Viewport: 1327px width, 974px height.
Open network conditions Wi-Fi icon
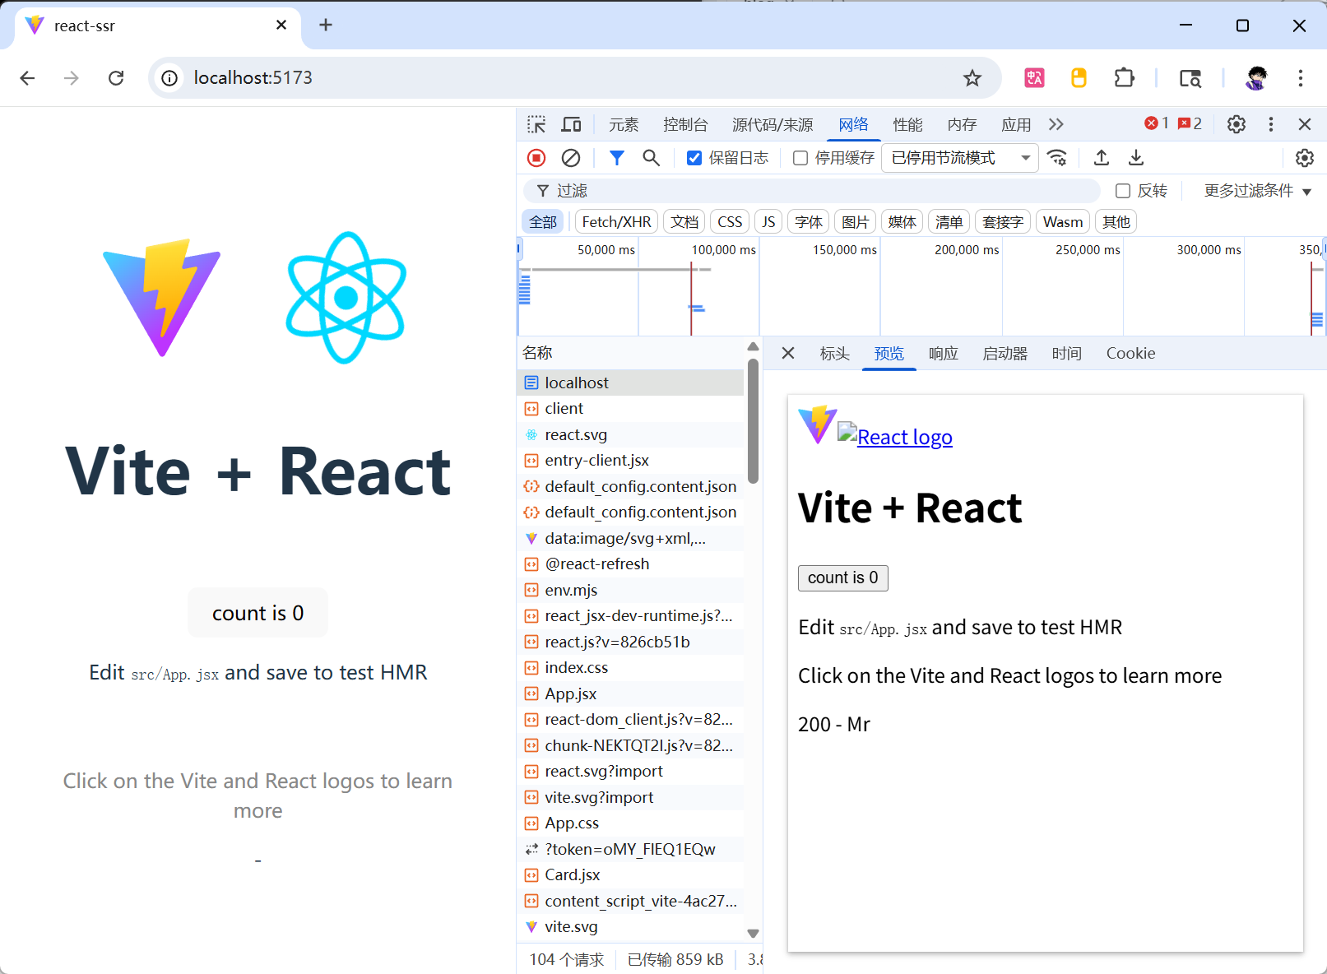pyautogui.click(x=1057, y=158)
